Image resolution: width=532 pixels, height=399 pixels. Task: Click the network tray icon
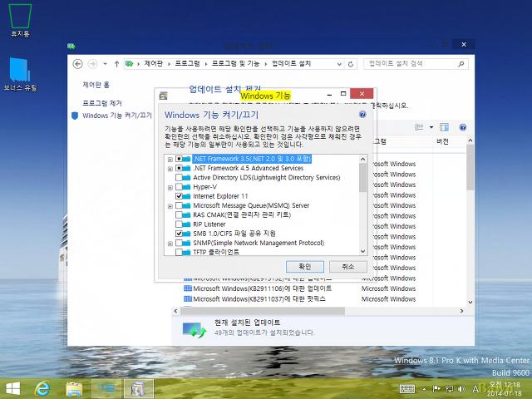(x=449, y=389)
